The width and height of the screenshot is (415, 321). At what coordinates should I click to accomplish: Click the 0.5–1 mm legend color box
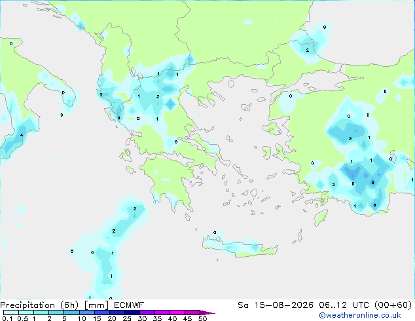click(26, 312)
